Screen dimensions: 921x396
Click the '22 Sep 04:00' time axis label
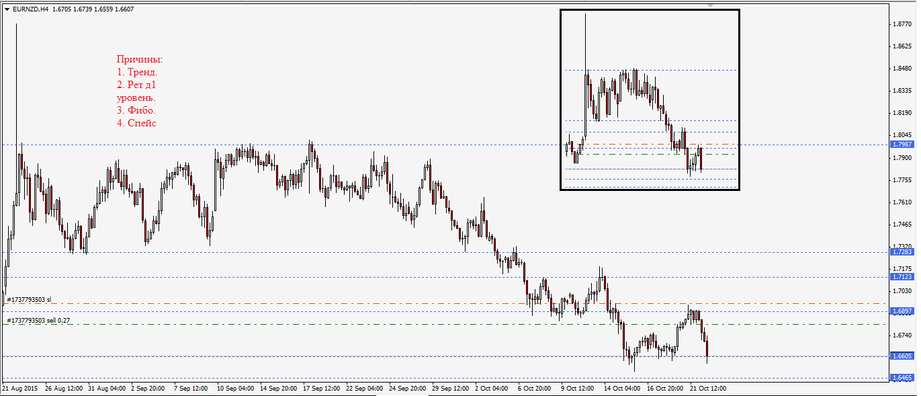[x=365, y=389]
